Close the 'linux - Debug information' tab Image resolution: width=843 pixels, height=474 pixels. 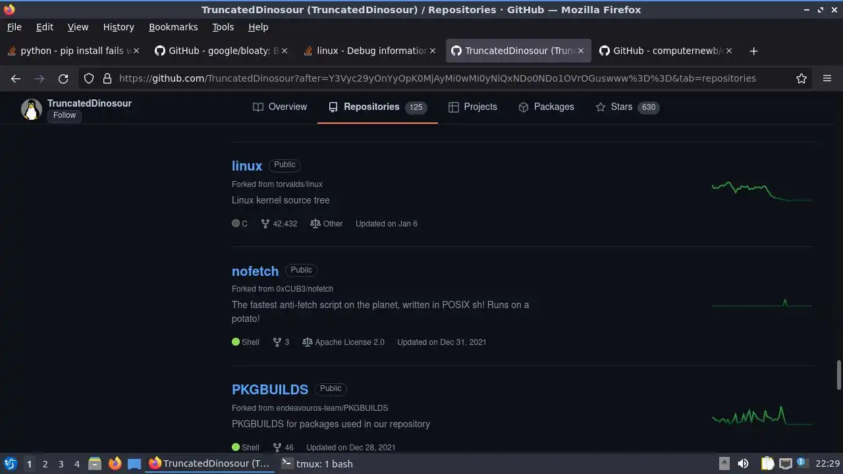pos(433,51)
